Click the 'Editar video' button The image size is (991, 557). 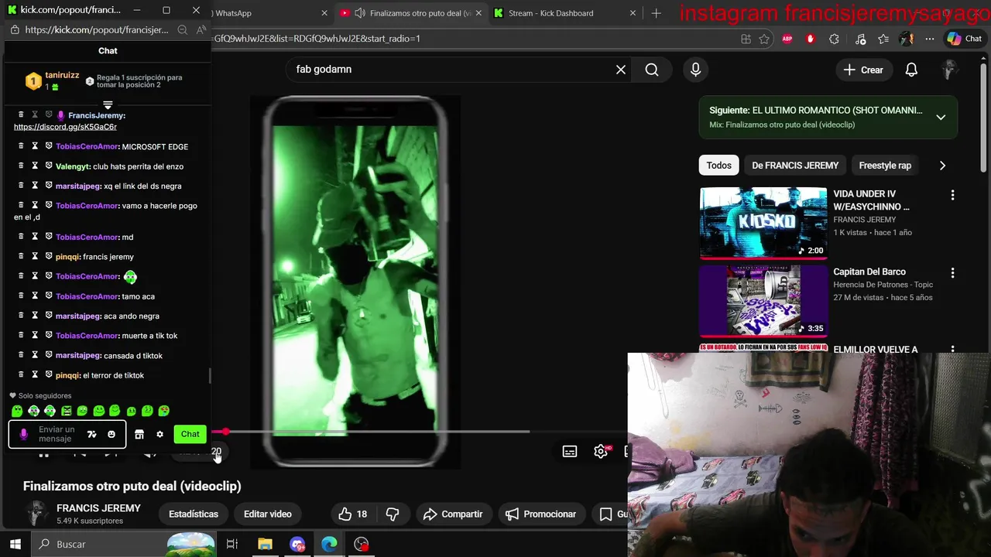268,514
